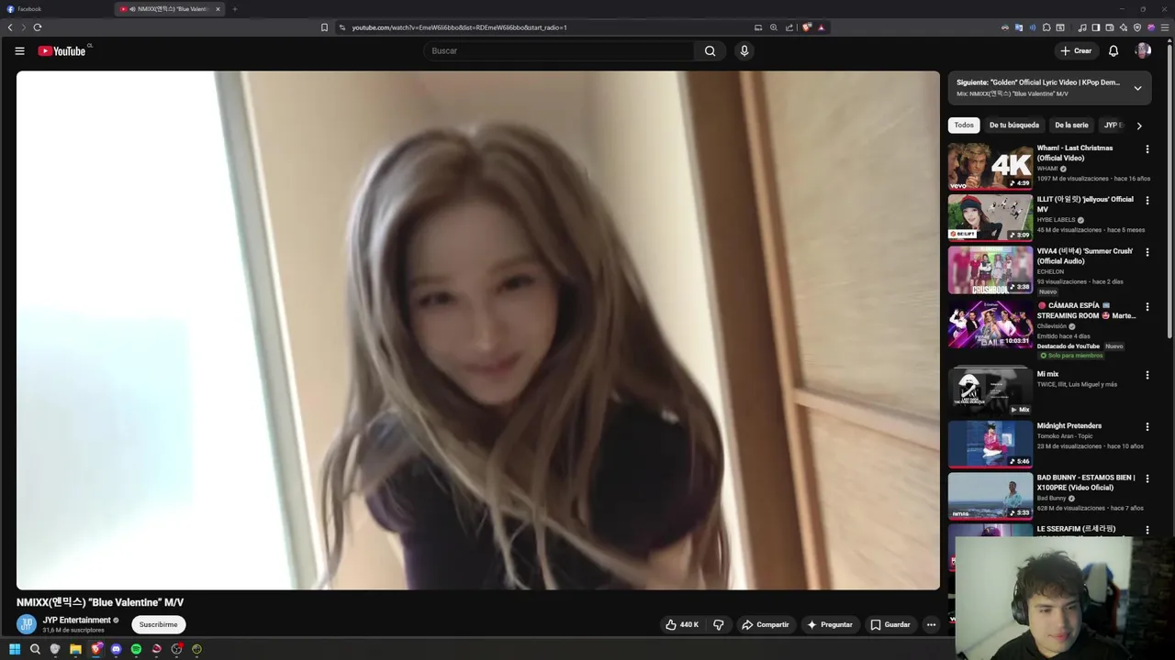Open the share icon in address bar
The height and width of the screenshot is (660, 1175).
pos(789,27)
